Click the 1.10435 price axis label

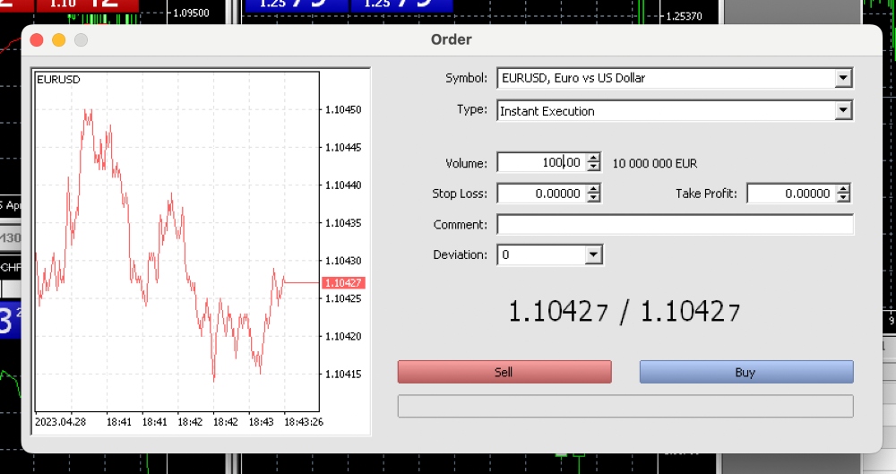point(343,223)
